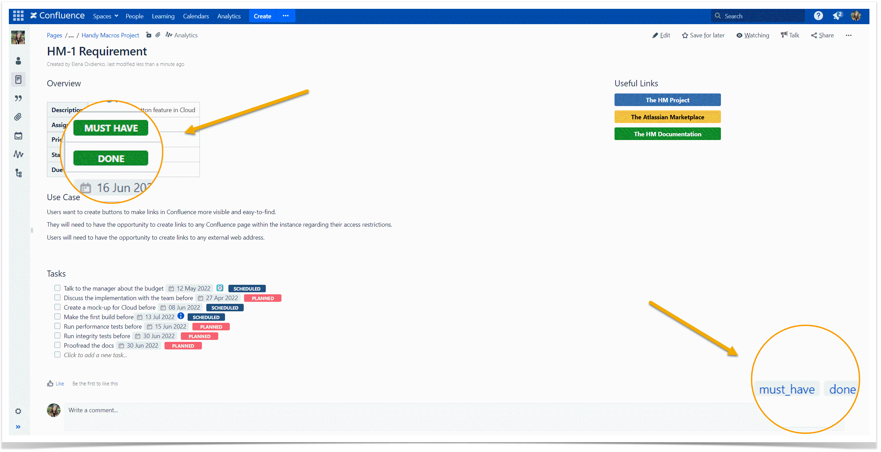Select The HM Documentation link
The width and height of the screenshot is (881, 452).
click(x=668, y=134)
